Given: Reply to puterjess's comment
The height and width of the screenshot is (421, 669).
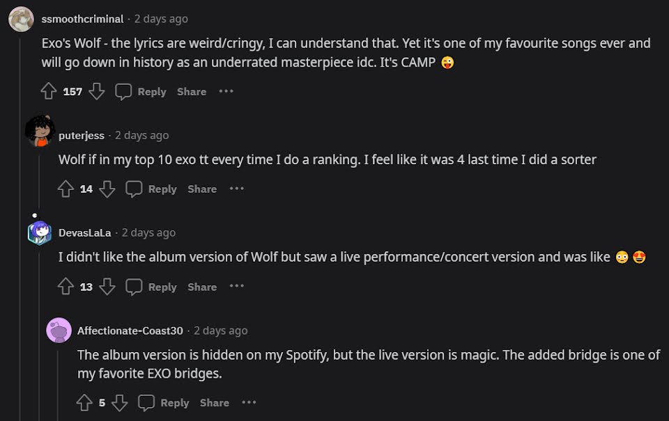Looking at the screenshot, I should coord(153,189).
